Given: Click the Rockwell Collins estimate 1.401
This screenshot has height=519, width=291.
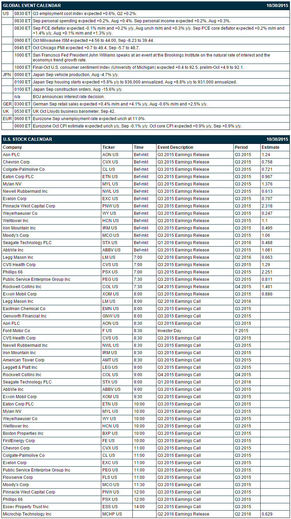Looking at the screenshot, I should [267, 287].
